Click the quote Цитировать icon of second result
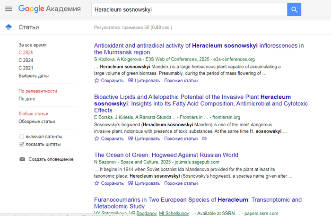This screenshot has height=216, width=331. click(x=131, y=138)
